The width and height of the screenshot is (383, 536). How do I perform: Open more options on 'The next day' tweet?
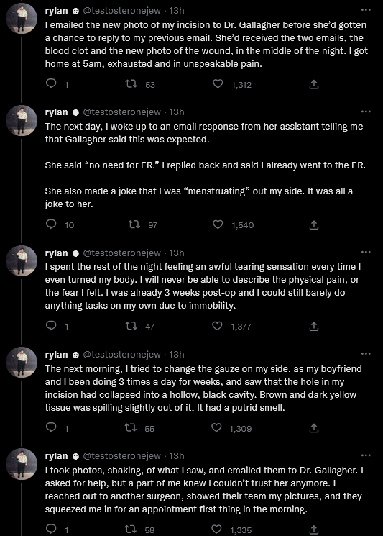(x=366, y=112)
